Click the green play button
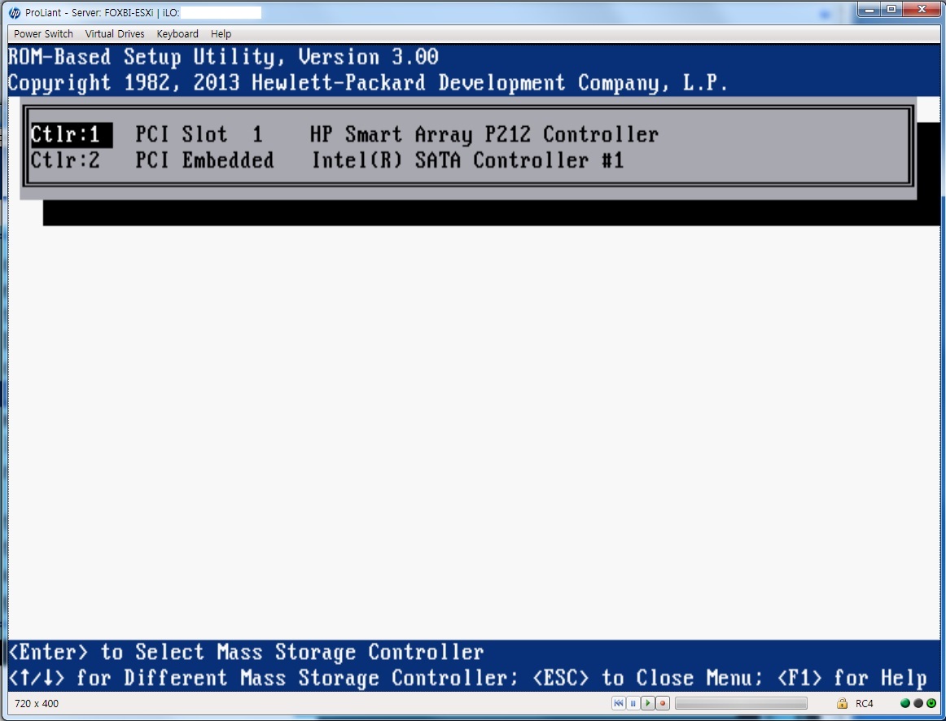946x721 pixels. [x=648, y=703]
